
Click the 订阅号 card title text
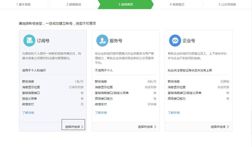pyautogui.click(x=43, y=40)
